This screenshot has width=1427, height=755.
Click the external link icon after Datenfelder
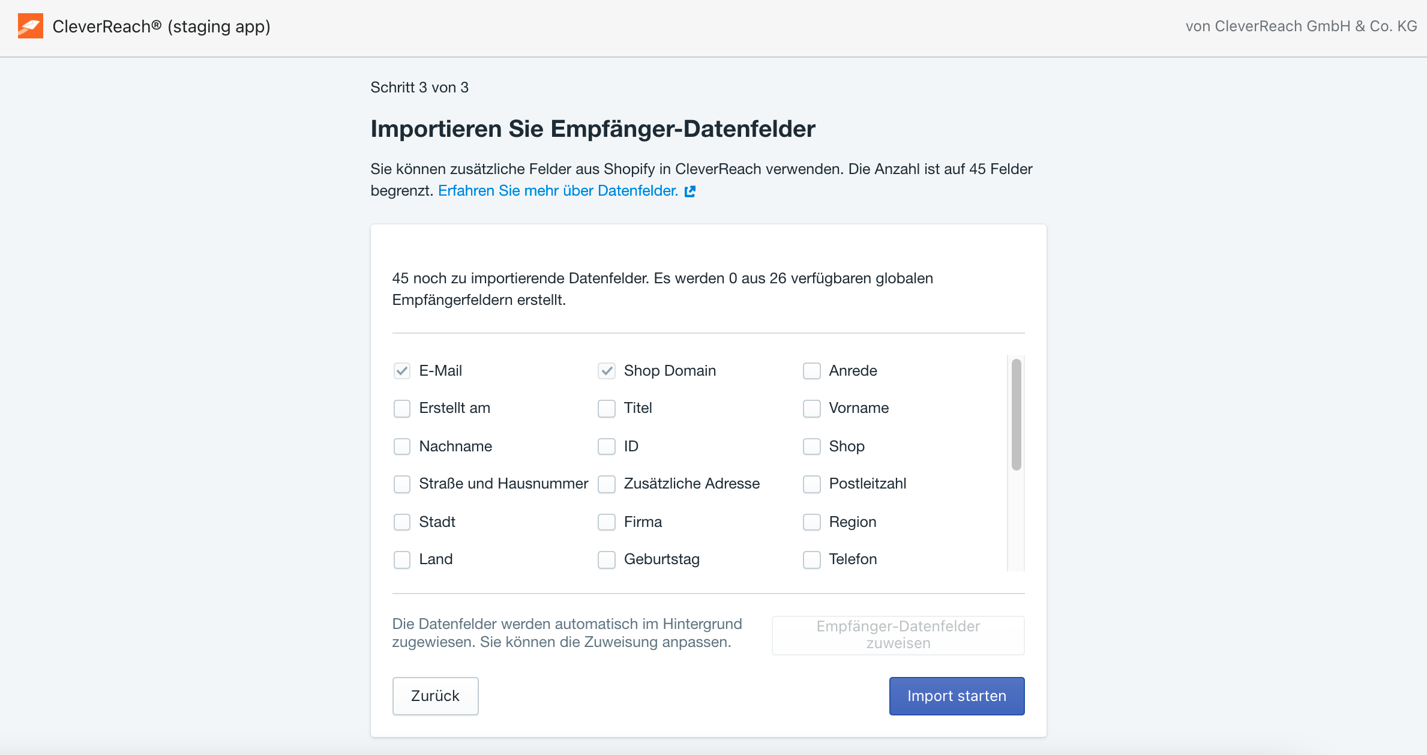(x=690, y=191)
